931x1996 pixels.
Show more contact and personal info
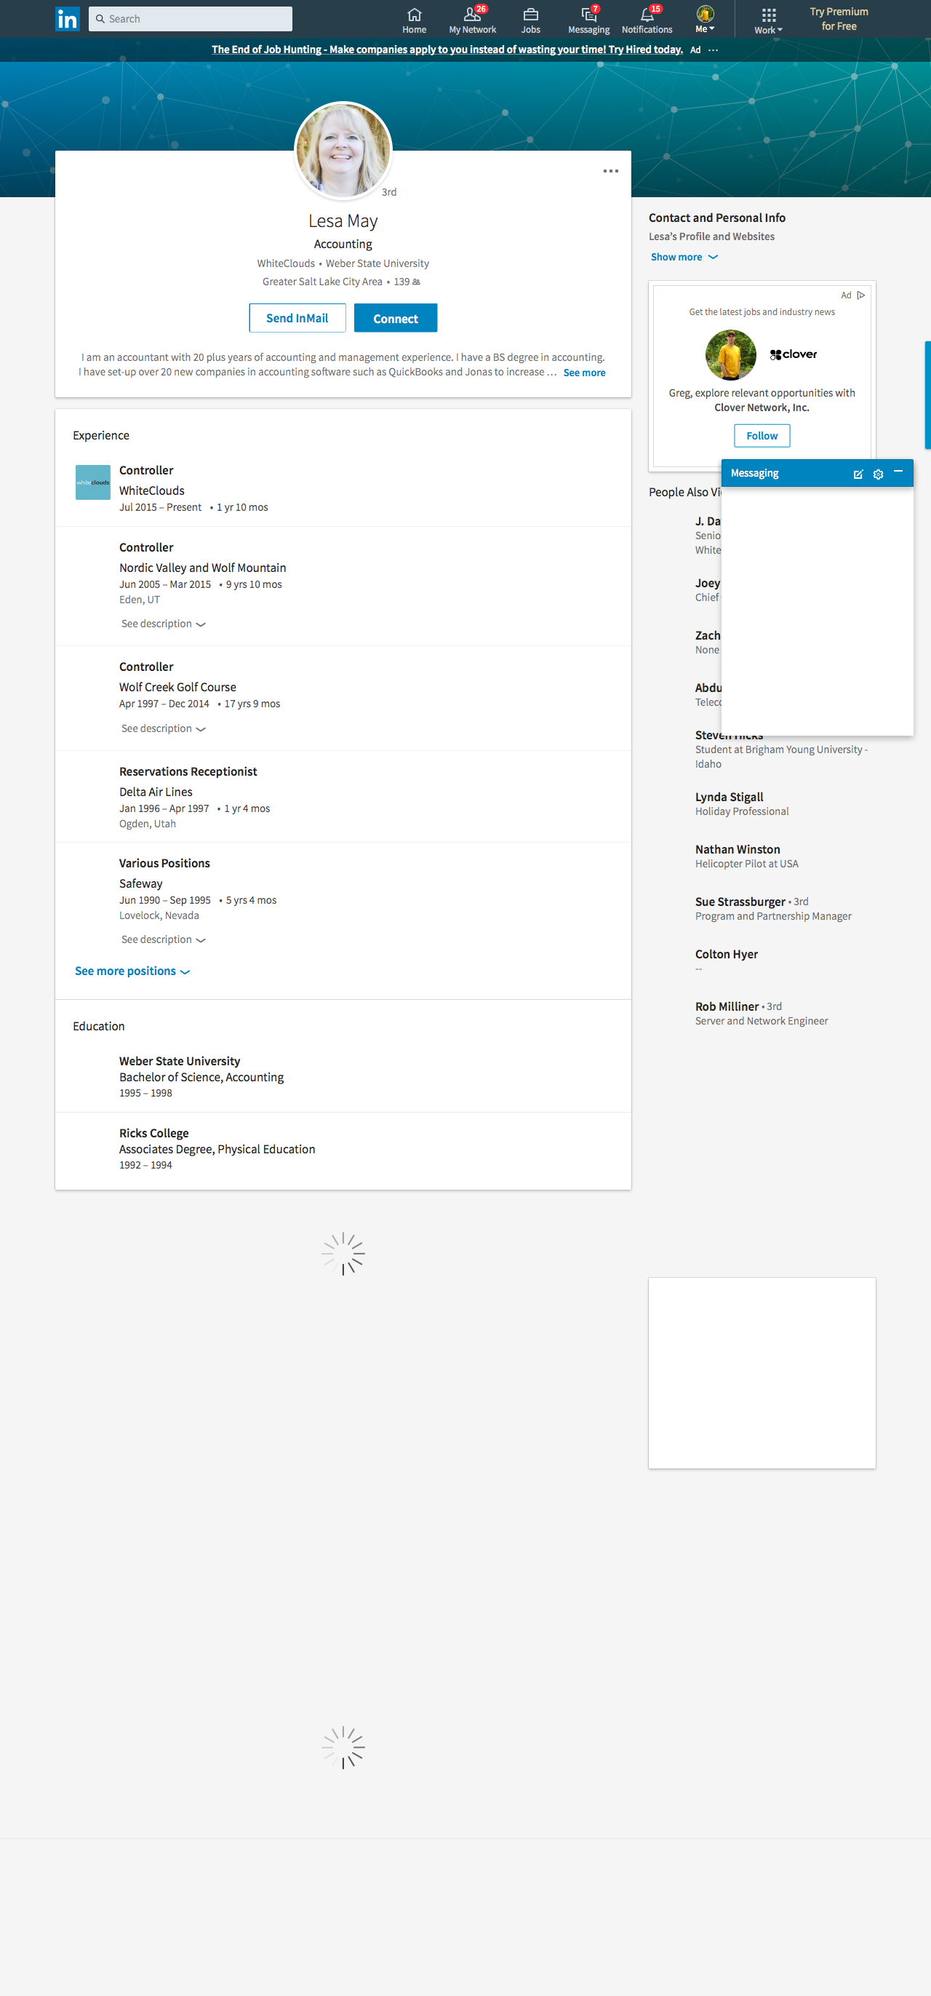[683, 258]
